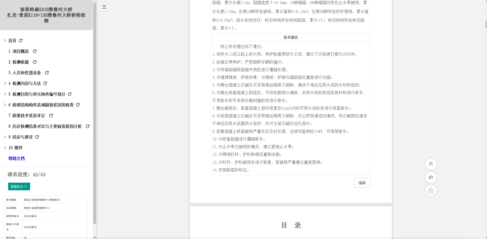The image size is (487, 239).
Task: Click recommendation 10 对桥面裂缝进行灌缝修补
Action: coord(239,139)
